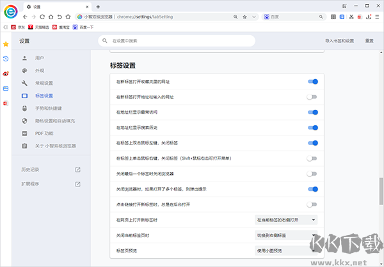Image resolution: width=384 pixels, height=267 pixels.
Task: Enable 在新标签打开地址栏输入的网址 switch
Action: tap(312, 97)
